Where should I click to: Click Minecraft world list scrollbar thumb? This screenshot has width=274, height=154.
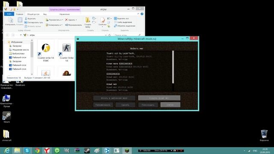click(173, 67)
